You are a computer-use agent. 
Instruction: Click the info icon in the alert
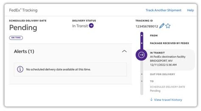tap(20, 69)
